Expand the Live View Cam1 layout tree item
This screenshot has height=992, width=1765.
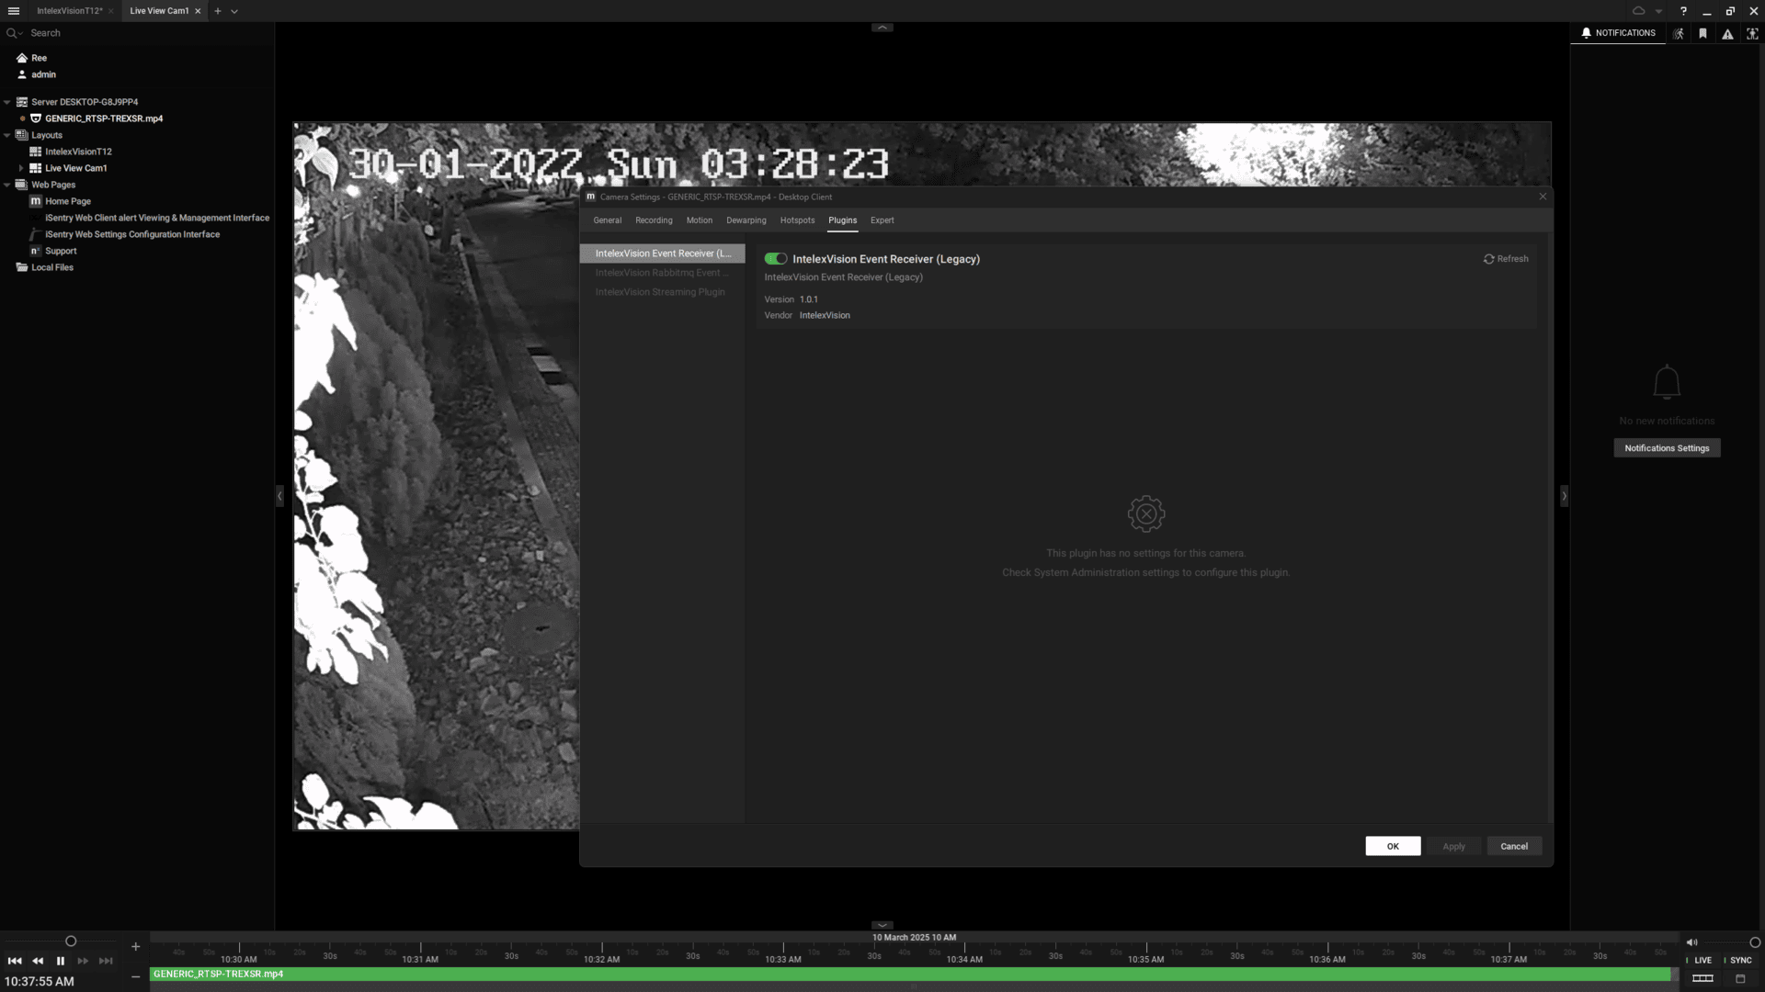21,168
